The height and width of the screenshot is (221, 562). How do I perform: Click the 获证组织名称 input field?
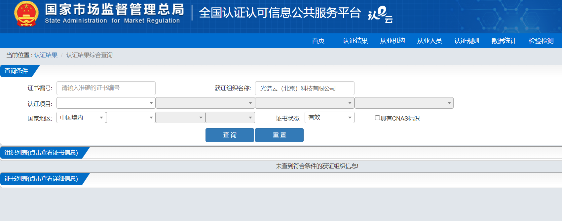tap(305, 88)
